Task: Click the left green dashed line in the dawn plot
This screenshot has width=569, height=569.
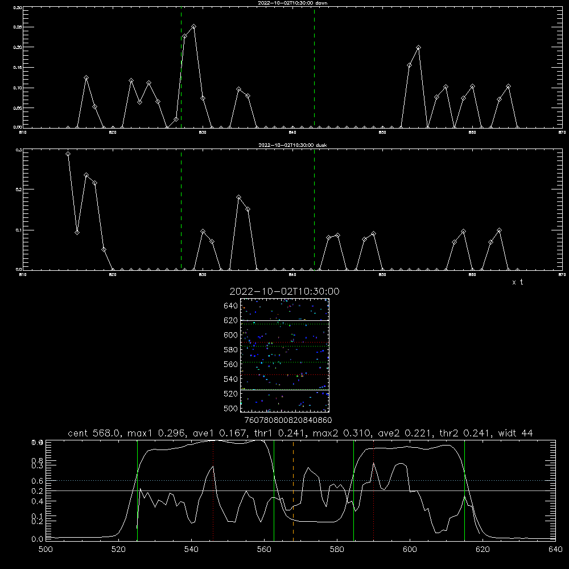Action: pyautogui.click(x=181, y=67)
